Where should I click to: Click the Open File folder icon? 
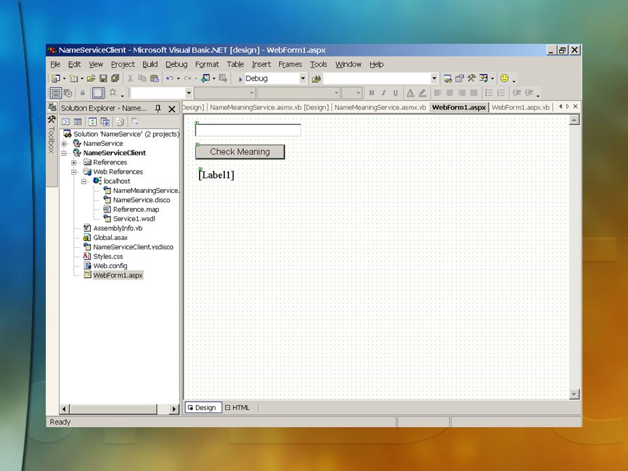91,78
